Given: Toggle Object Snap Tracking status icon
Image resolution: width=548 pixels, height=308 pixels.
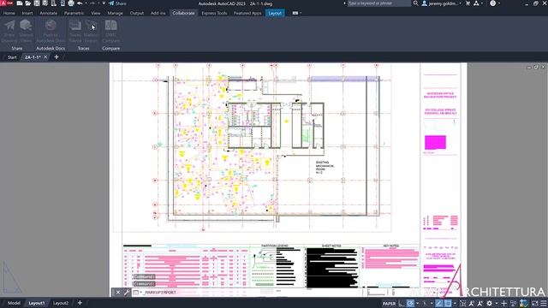Looking at the screenshot, I should click(439, 304).
